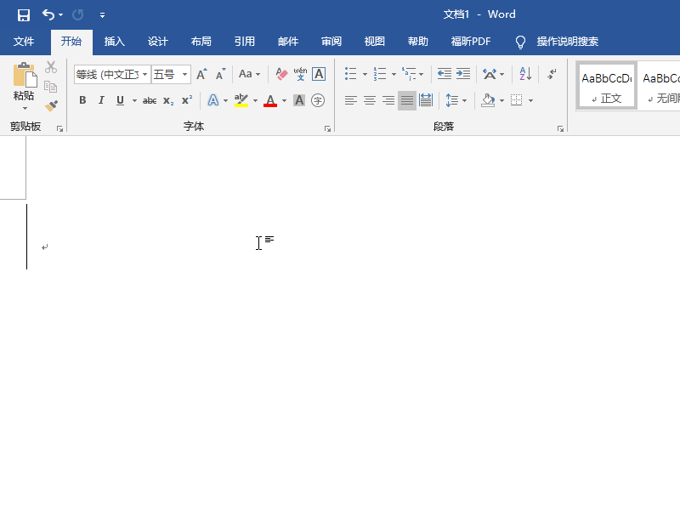680x510 pixels.
Task: Open the 帮助 tab
Action: pos(418,42)
